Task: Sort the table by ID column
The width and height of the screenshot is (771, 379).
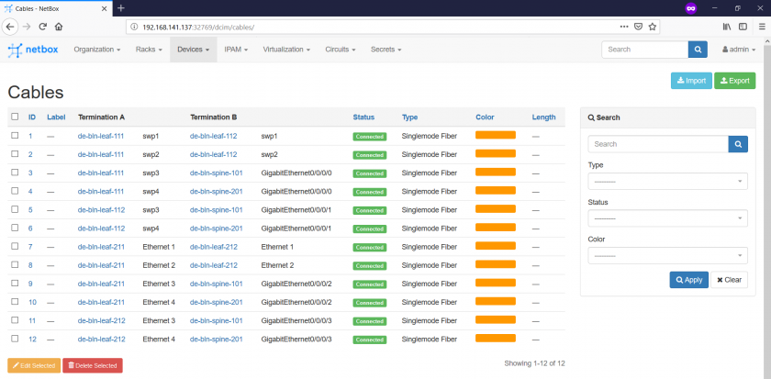Action: point(32,117)
